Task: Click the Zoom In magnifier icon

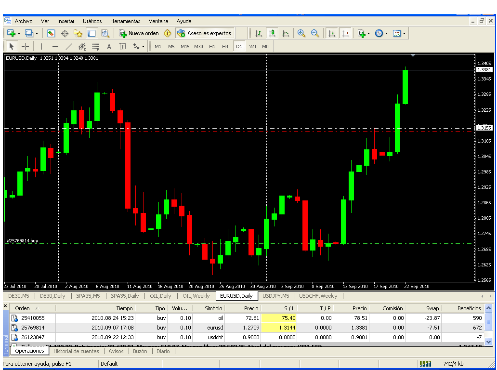Action: click(x=301, y=33)
